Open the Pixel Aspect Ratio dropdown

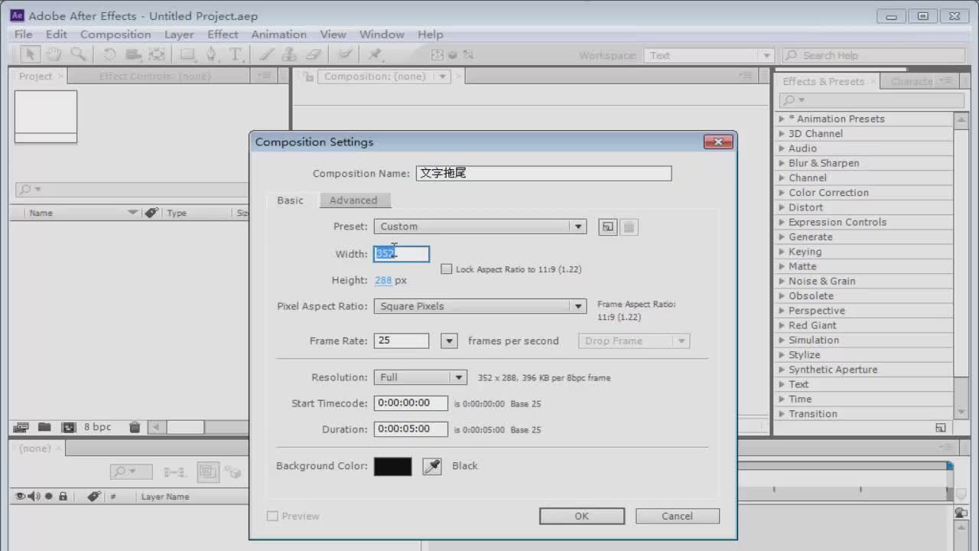[480, 306]
